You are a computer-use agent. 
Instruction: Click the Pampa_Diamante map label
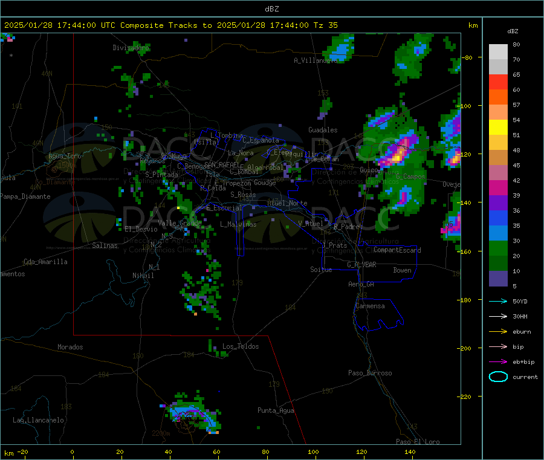[x=25, y=196]
